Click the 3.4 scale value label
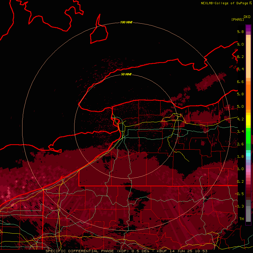 tap(240, 132)
